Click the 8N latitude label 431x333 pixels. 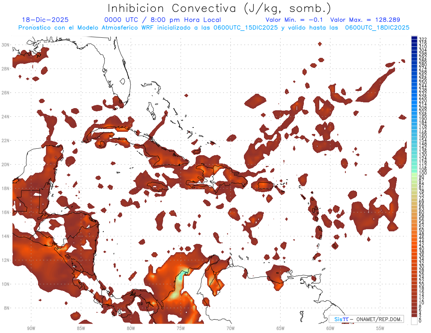[x=7, y=308]
